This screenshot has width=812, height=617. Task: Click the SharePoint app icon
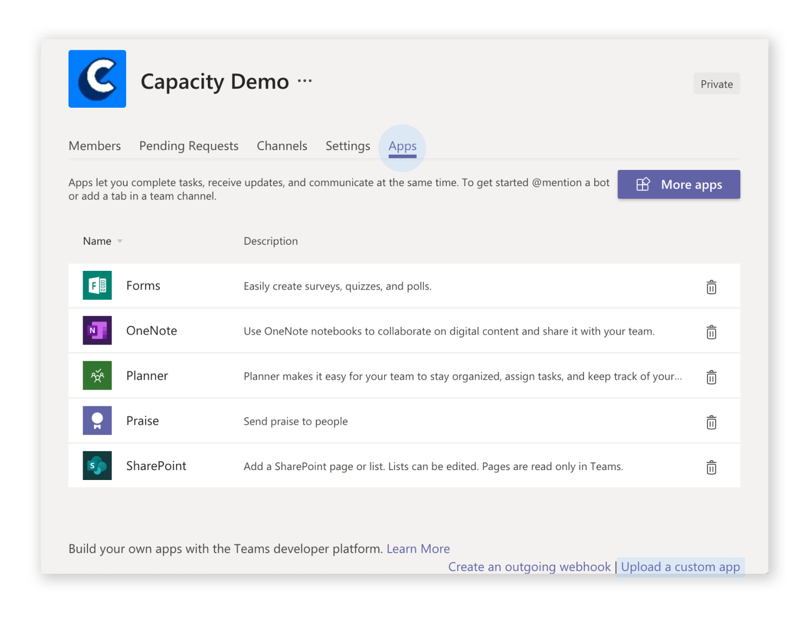97,465
